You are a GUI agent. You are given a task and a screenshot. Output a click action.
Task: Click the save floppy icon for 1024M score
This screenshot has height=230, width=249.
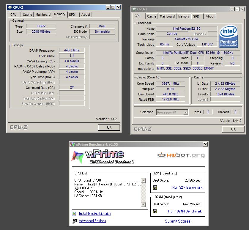155,211
